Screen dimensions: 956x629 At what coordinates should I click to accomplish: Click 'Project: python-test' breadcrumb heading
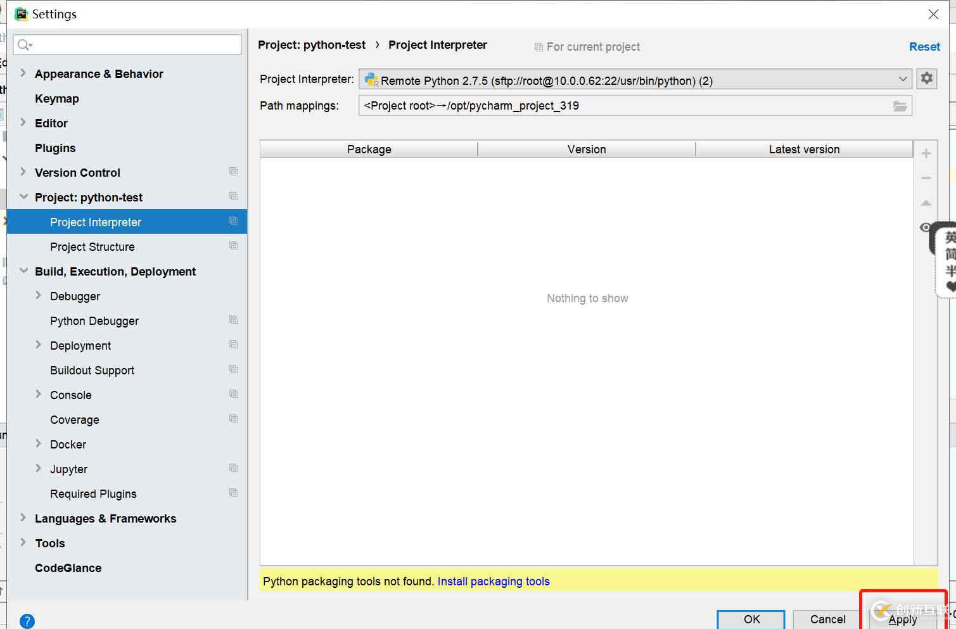312,45
